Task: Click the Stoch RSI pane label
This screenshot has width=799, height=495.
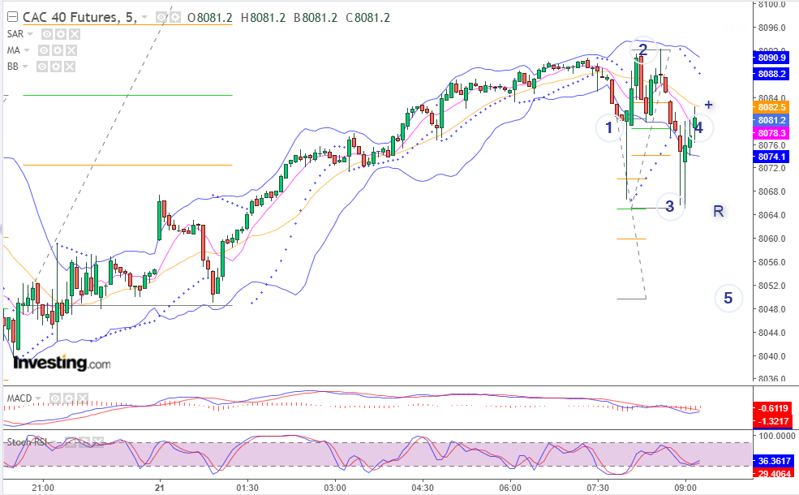Action: (x=27, y=442)
